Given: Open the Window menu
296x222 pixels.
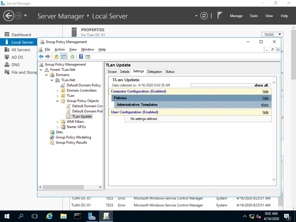Looking at the screenshot, I should click(87, 49).
